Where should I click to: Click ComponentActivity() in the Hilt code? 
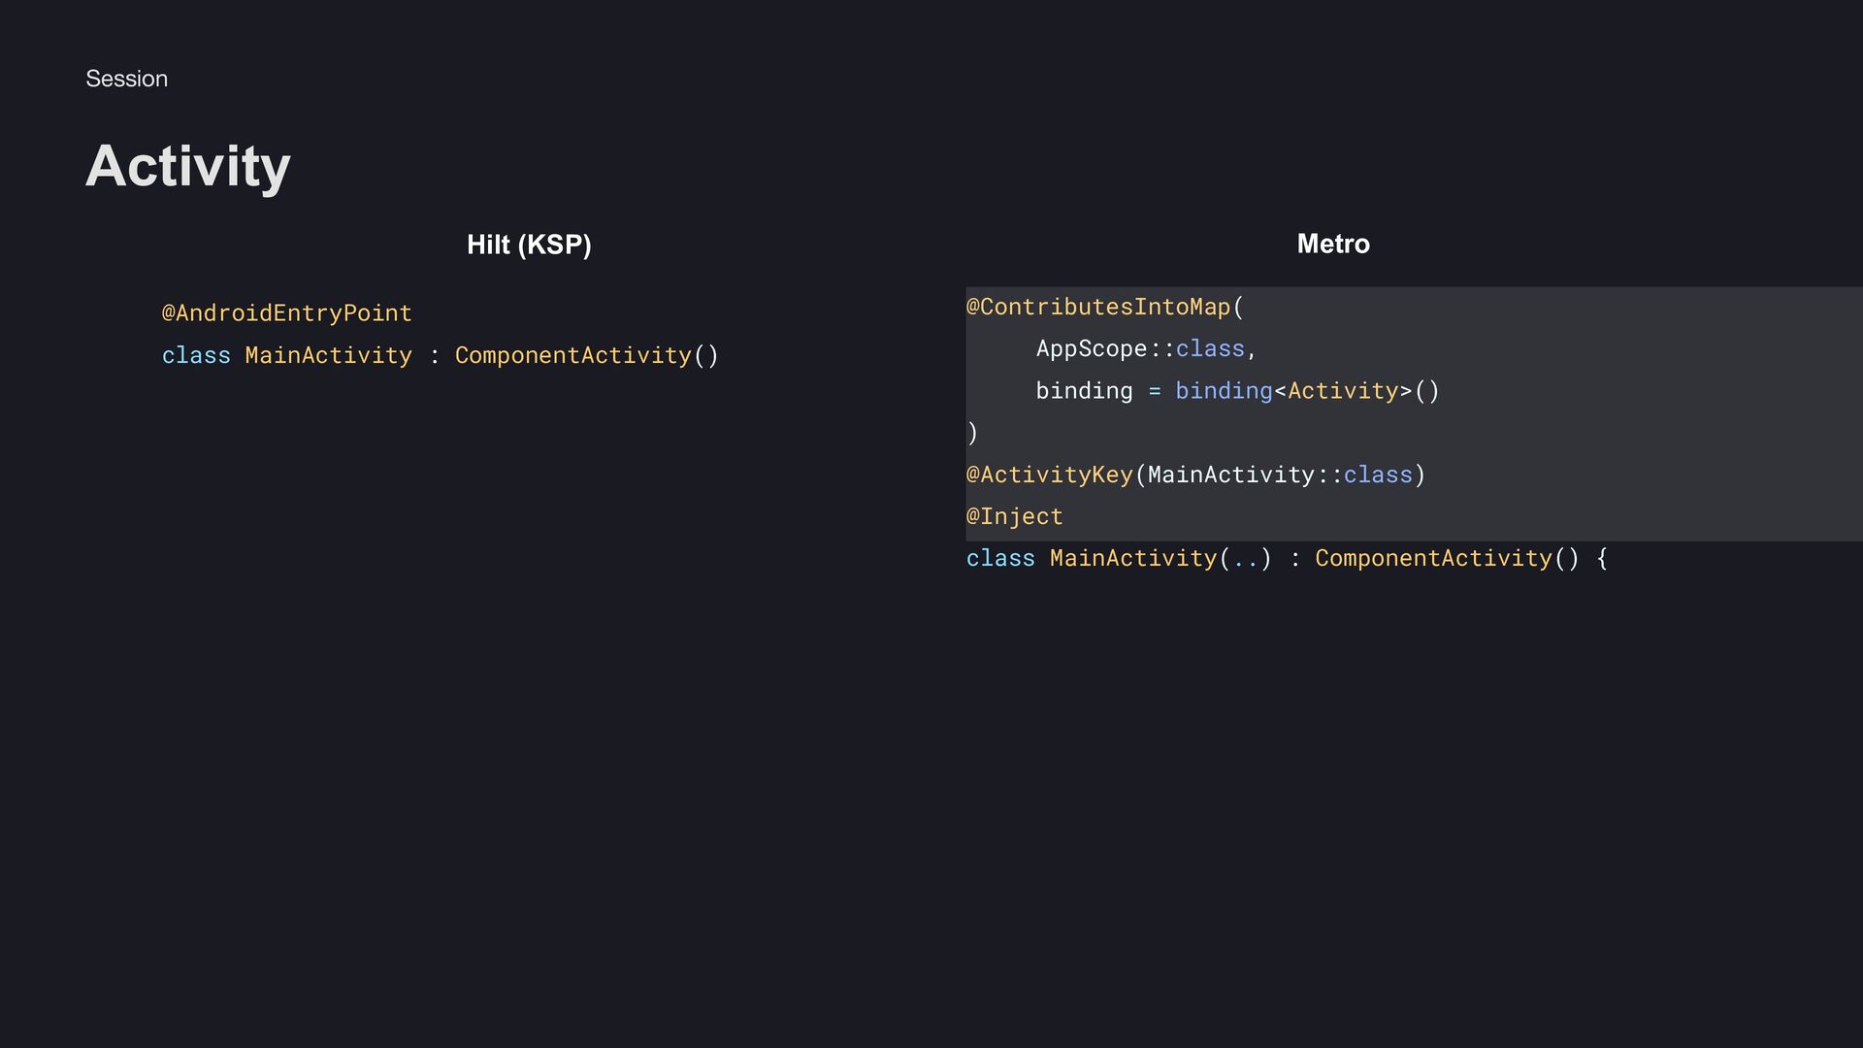[586, 355]
